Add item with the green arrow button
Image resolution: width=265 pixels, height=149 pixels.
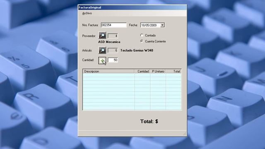[x=102, y=60]
